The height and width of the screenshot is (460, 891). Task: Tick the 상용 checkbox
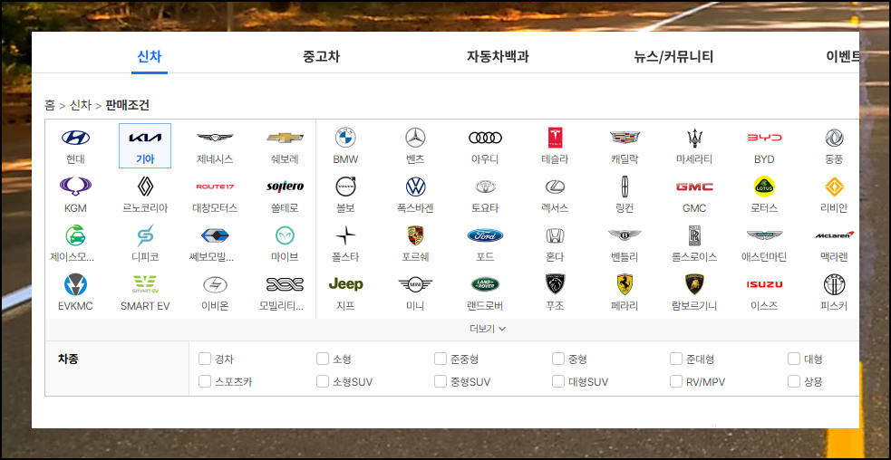pyautogui.click(x=794, y=381)
